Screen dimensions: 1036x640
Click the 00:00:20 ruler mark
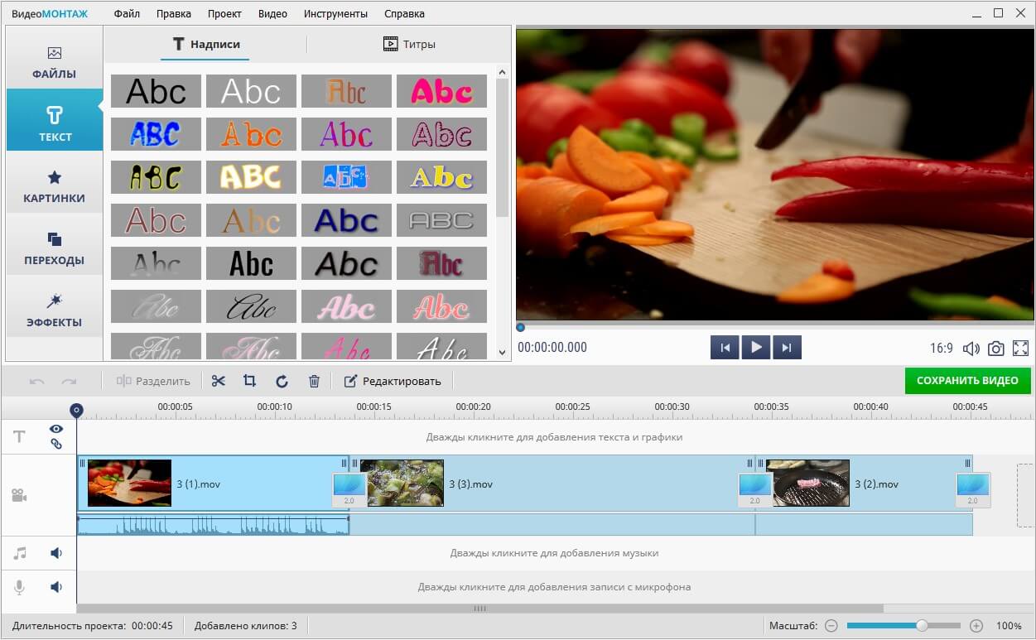(473, 407)
